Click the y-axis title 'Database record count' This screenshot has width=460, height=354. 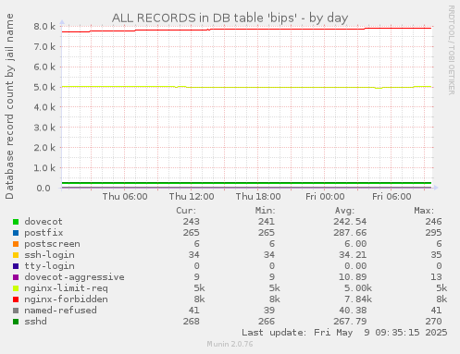click(x=9, y=106)
